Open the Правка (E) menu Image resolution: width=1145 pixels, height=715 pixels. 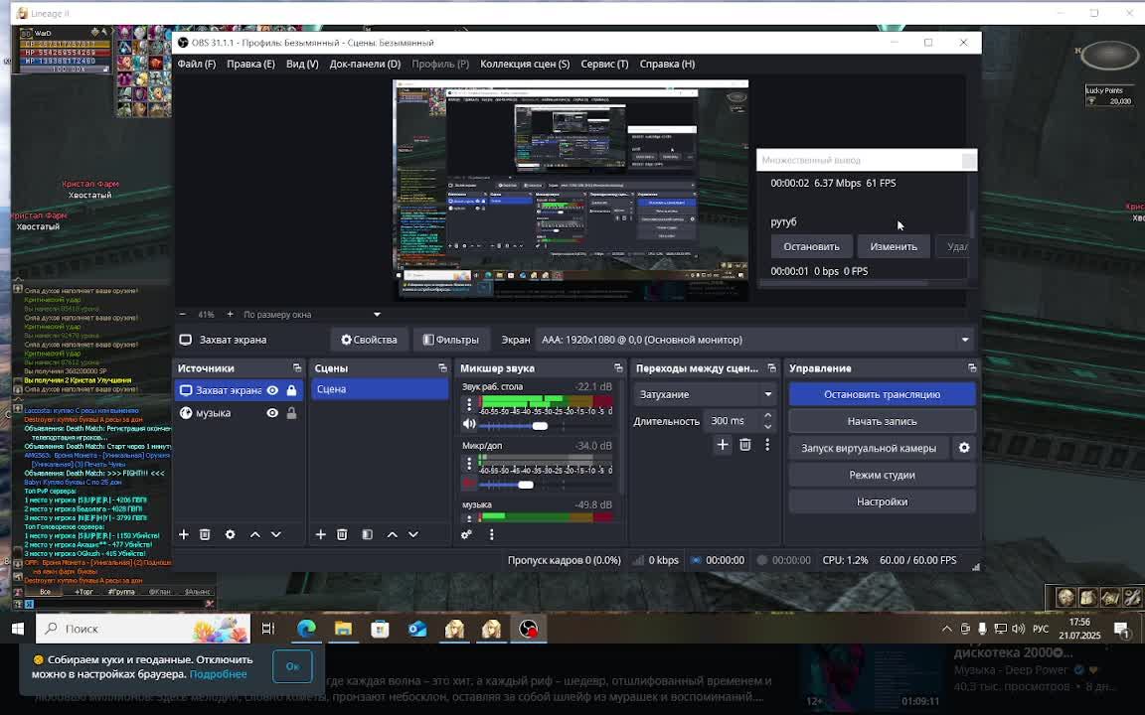coord(250,65)
